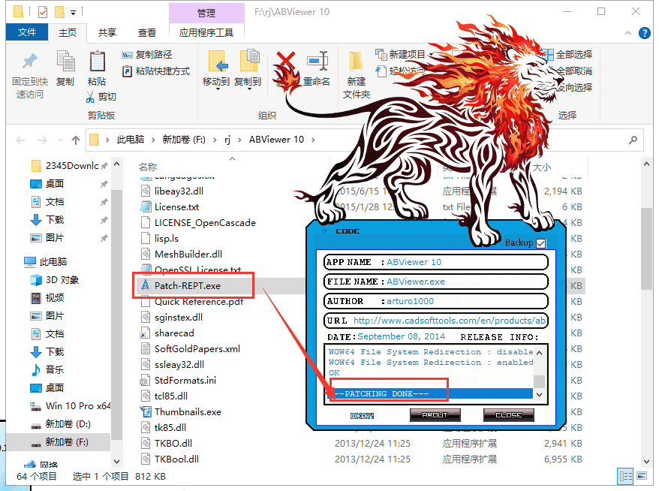Click 反向选择 invert selection button
This screenshot has height=491, width=659.
(574, 87)
